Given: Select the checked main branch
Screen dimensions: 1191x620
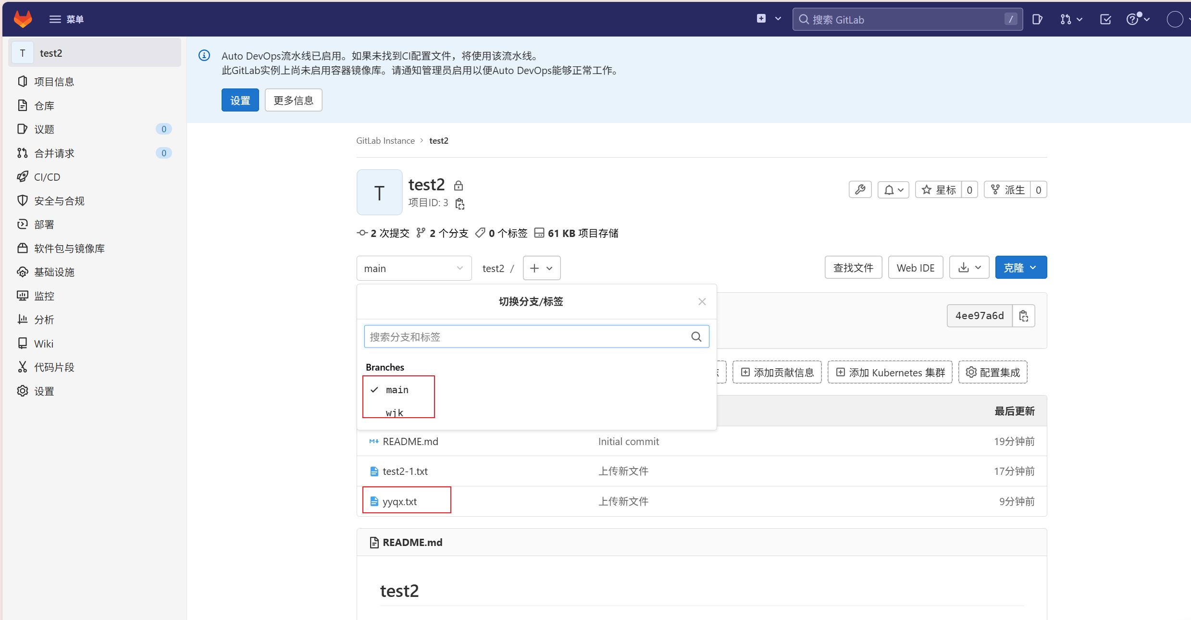Looking at the screenshot, I should pyautogui.click(x=397, y=390).
